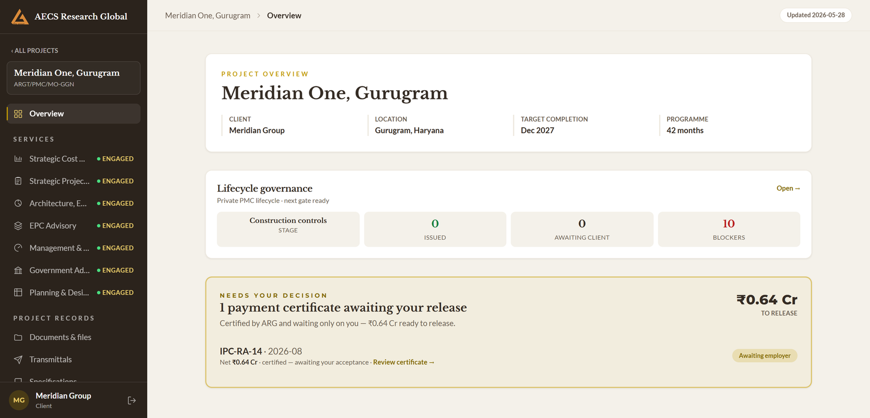The image size is (870, 418).
Task: Click the Awaiting employer status pill
Action: pyautogui.click(x=765, y=356)
